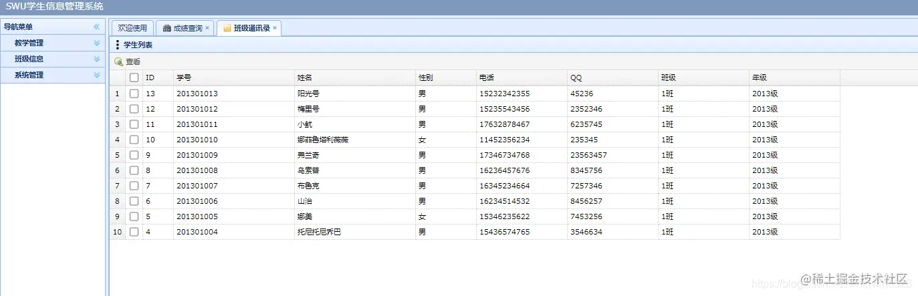Collapse the 导航菜单 panel with the double arrow
Viewport: 918px width, 296px height.
pos(96,27)
